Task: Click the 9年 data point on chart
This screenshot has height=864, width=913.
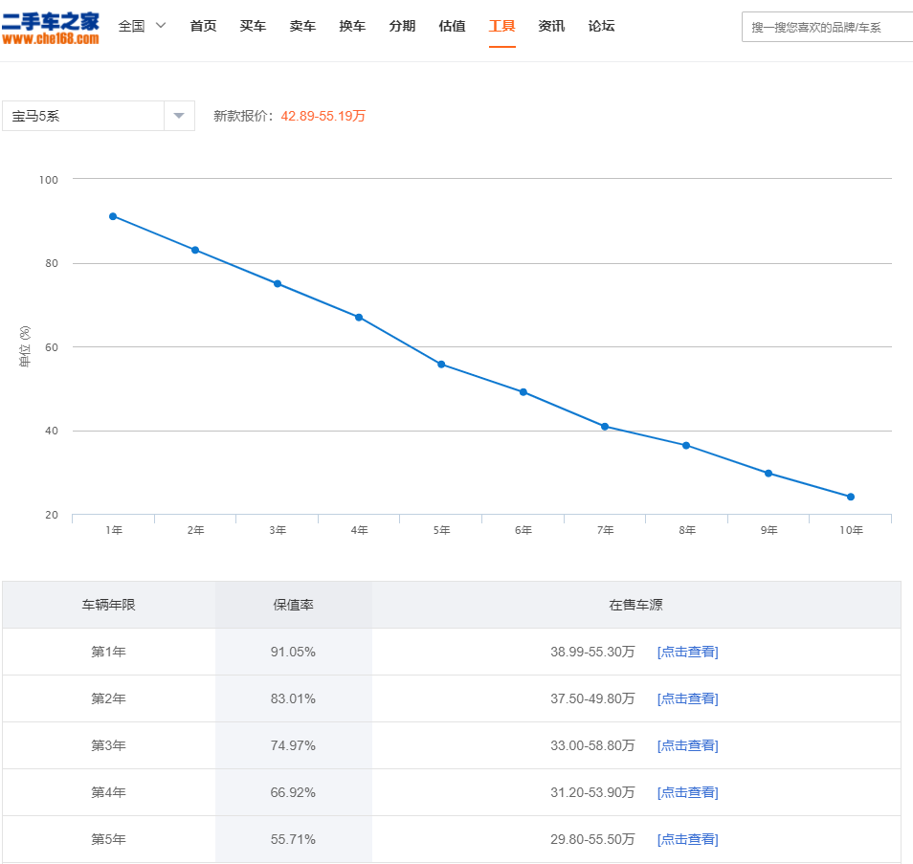Action: (x=768, y=474)
